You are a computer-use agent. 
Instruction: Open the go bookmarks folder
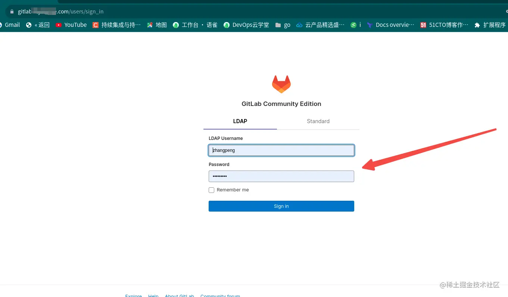283,25
